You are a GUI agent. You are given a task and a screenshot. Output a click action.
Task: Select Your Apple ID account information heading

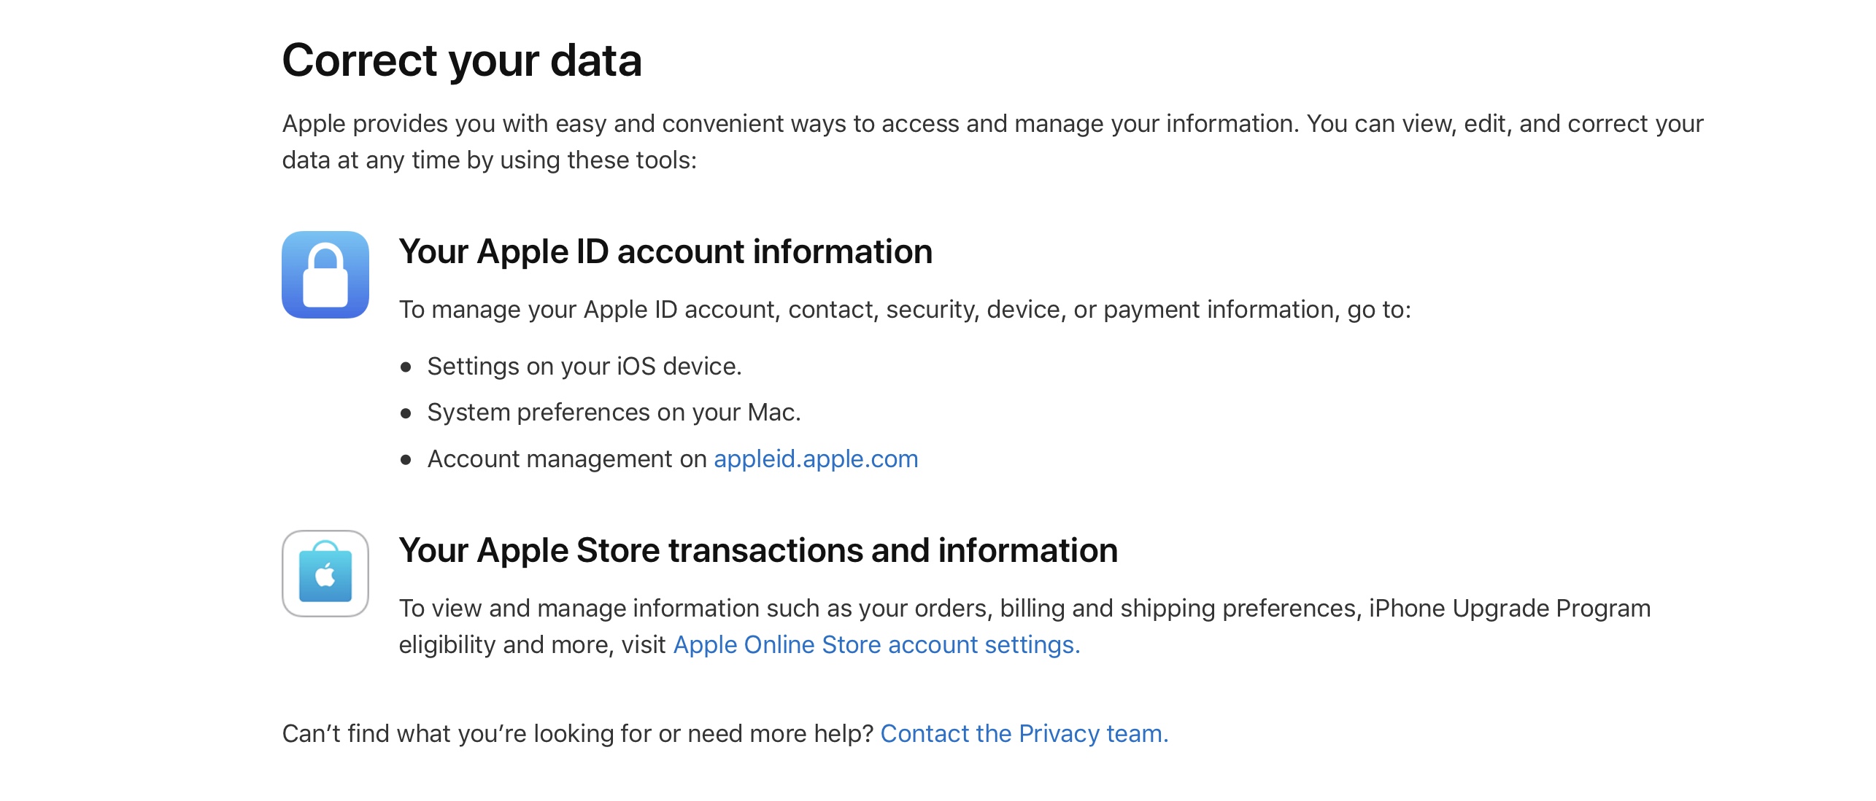click(665, 252)
